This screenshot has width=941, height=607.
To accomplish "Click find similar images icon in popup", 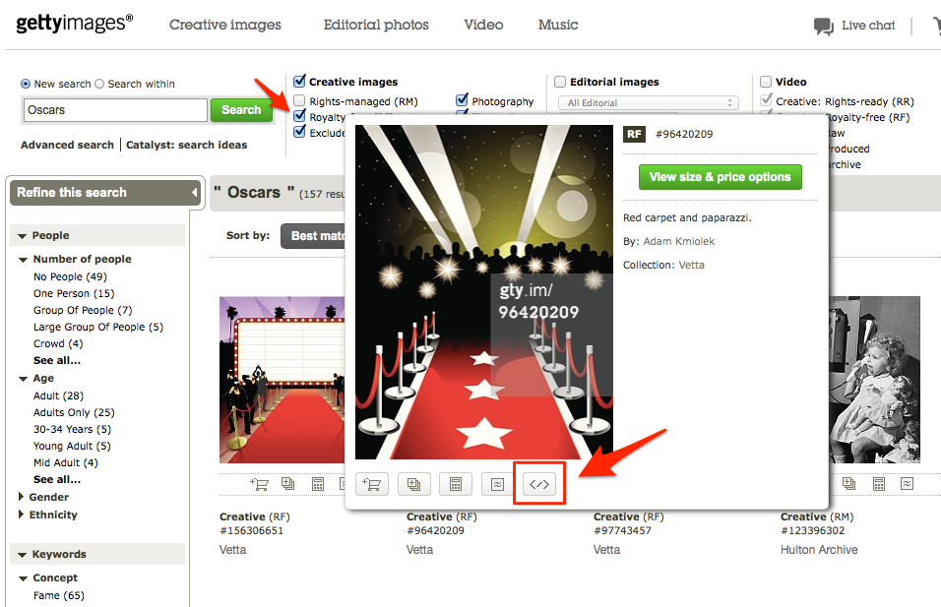I will click(497, 484).
